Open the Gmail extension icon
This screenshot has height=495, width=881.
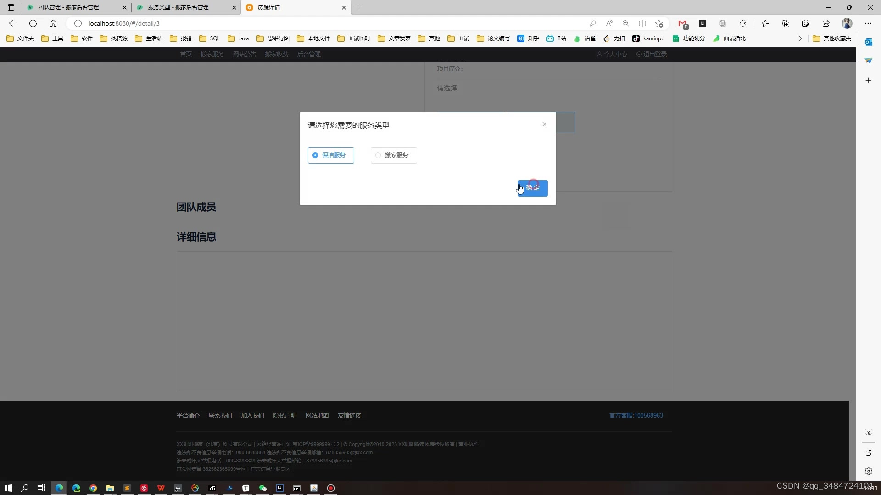[683, 24]
